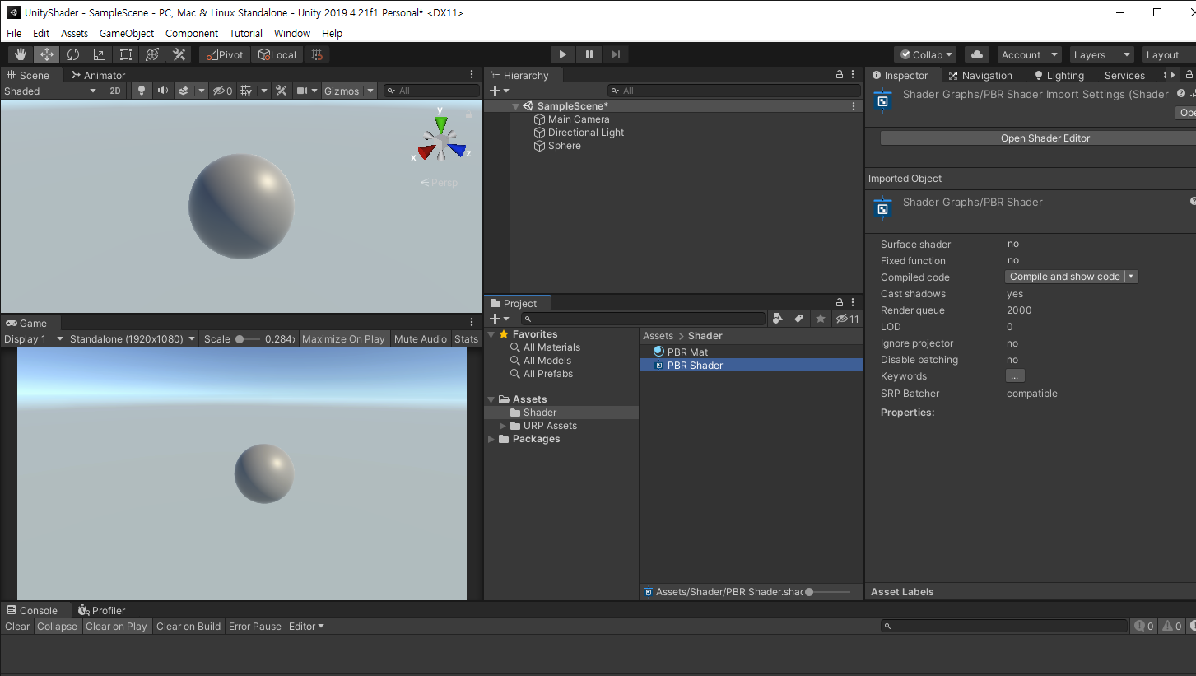The height and width of the screenshot is (676, 1196).
Task: Show more Inspector tabs with the arrow
Action: [1174, 75]
